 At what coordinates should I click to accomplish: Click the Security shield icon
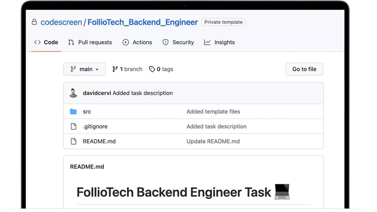pyautogui.click(x=166, y=42)
